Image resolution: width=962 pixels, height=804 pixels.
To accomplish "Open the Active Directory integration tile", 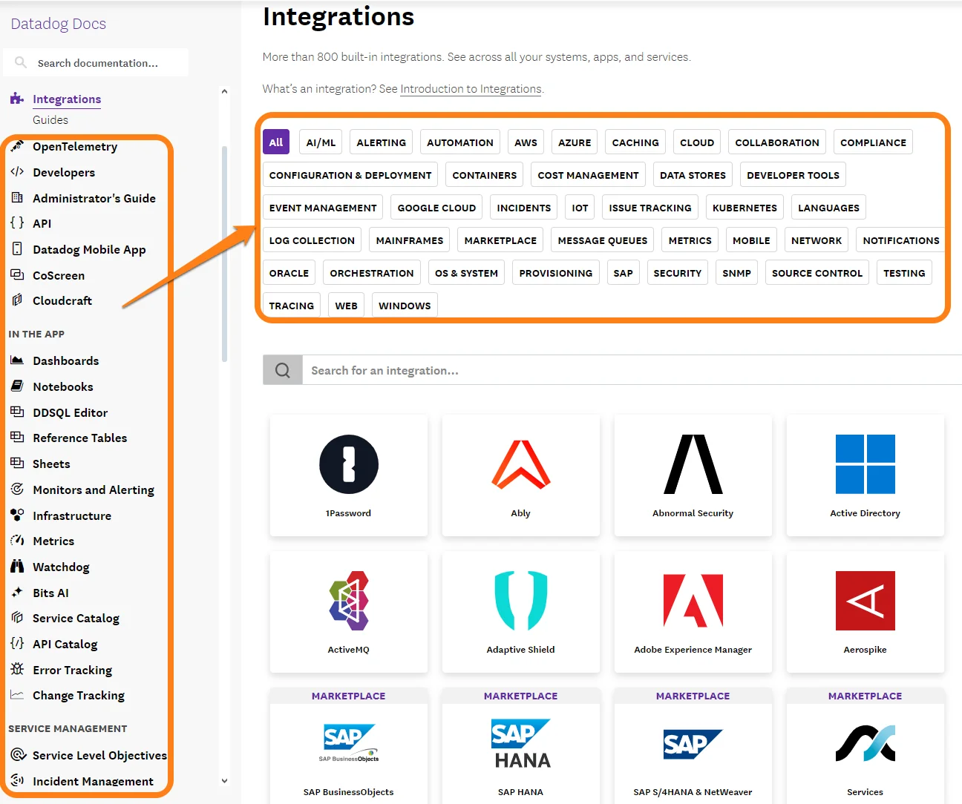I will [x=866, y=475].
